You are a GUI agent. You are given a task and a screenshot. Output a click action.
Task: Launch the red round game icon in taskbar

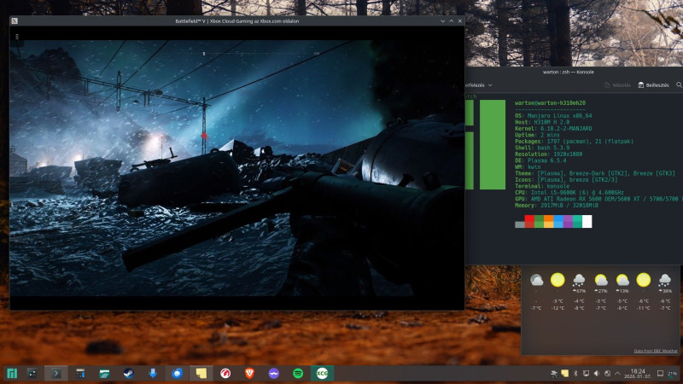(x=225, y=374)
